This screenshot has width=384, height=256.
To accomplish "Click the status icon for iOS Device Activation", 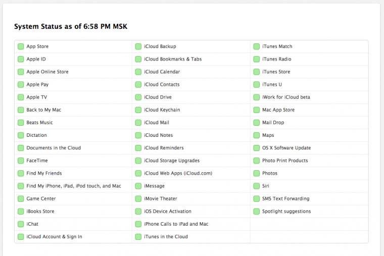I will pos(138,212).
